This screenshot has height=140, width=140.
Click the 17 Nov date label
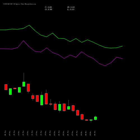coord(36,133)
